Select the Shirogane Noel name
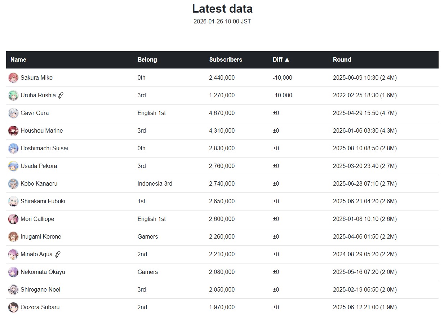Image resolution: width=444 pixels, height=315 pixels. point(40,290)
